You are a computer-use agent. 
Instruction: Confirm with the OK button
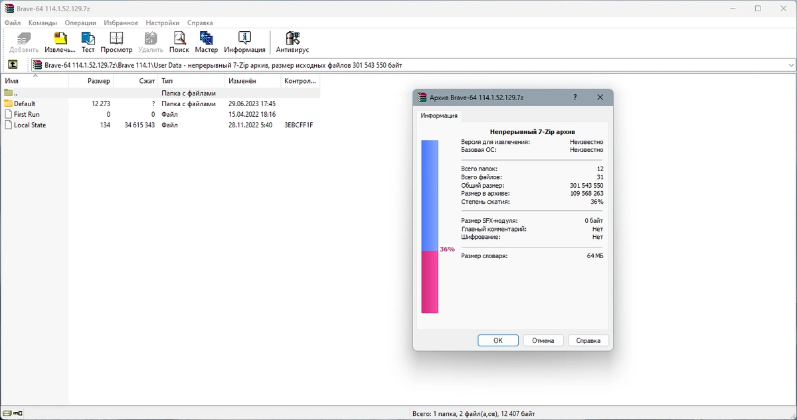[x=498, y=340]
